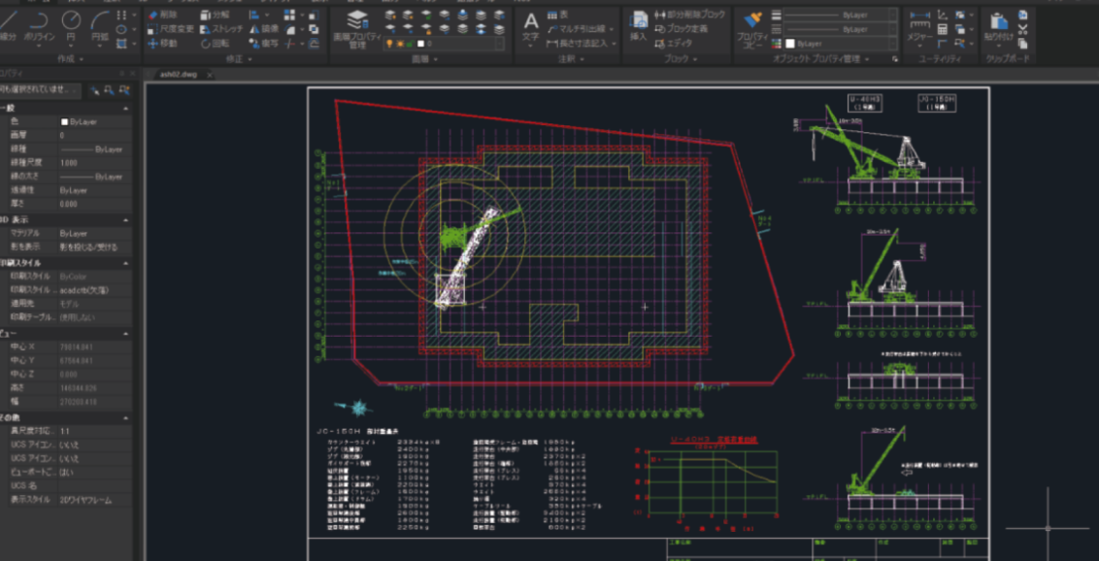The width and height of the screenshot is (1099, 561).
Task: Click the 線種尺度 value field 1.000
Action: (69, 163)
